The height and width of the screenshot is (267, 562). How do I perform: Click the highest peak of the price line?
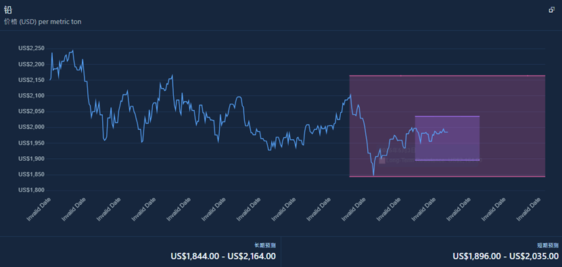(x=73, y=51)
